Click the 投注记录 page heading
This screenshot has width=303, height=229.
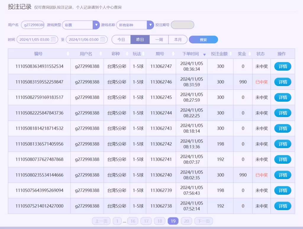click(x=20, y=7)
